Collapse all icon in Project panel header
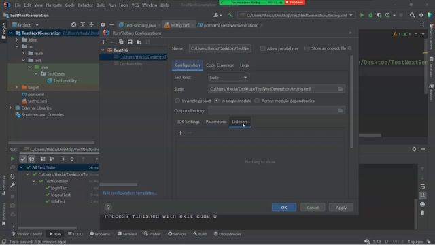This screenshot has width=435, height=245. tap(91, 25)
